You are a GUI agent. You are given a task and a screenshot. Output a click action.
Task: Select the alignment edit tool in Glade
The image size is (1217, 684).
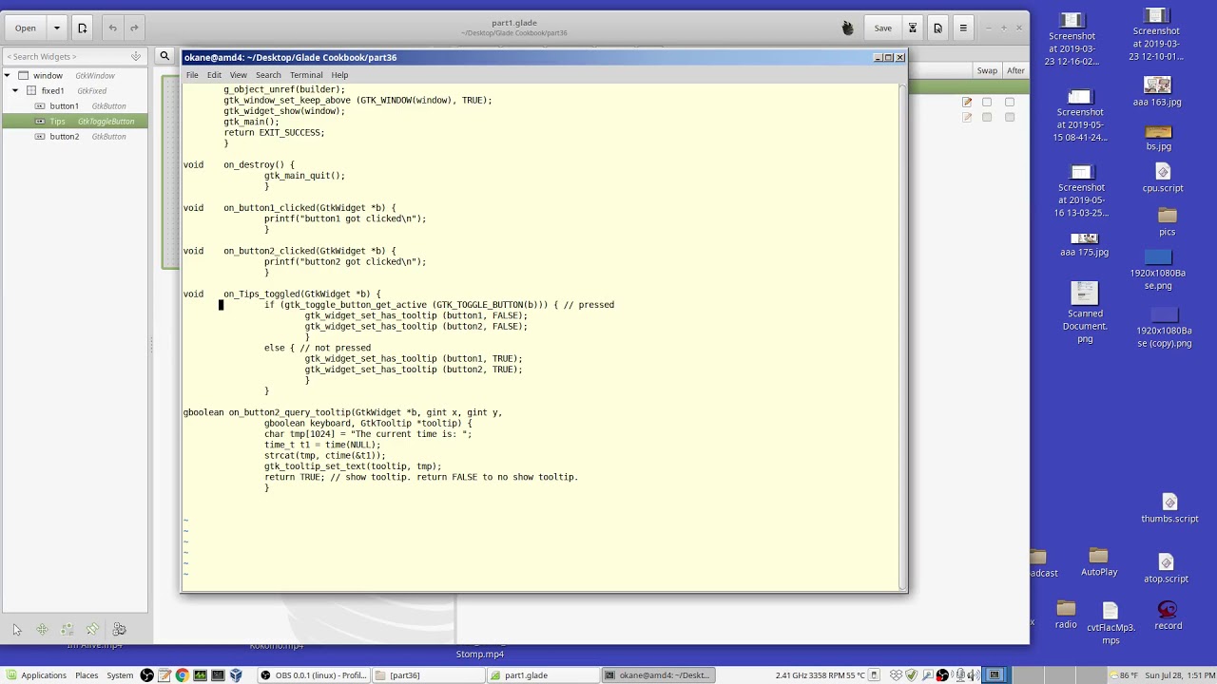pyautogui.click(x=93, y=629)
